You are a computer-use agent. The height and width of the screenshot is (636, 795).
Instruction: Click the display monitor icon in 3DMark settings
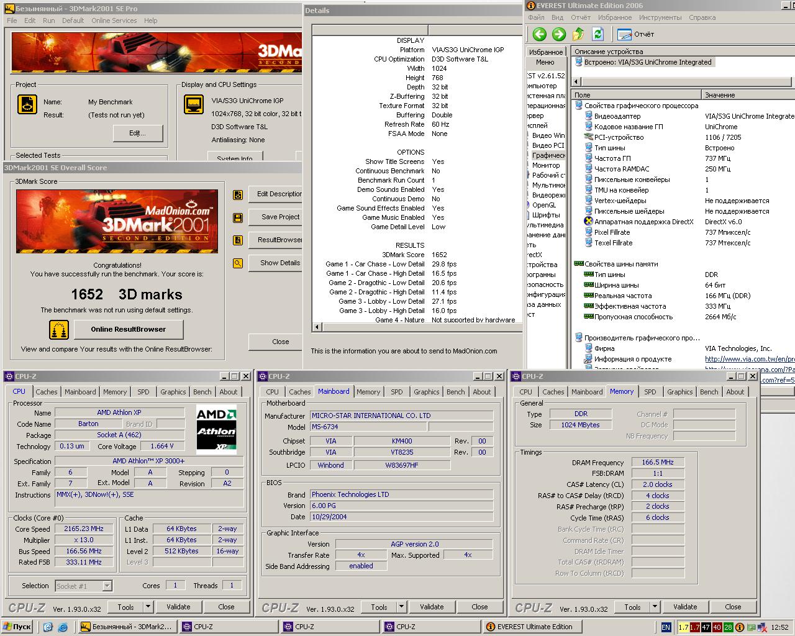194,104
